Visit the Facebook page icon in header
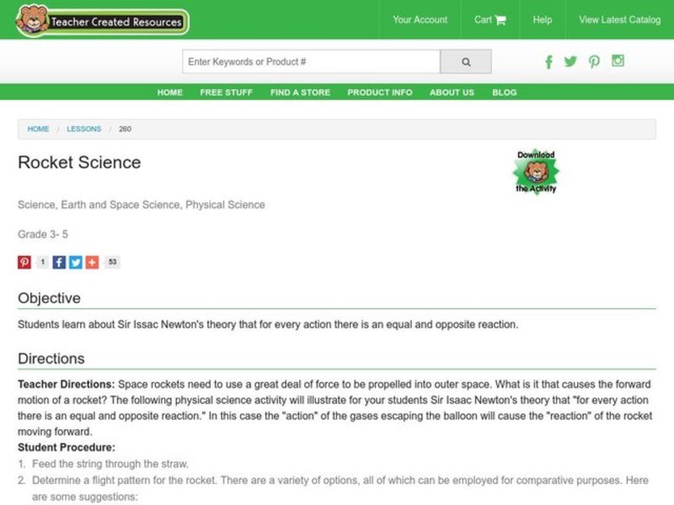The height and width of the screenshot is (505, 674). 548,61
